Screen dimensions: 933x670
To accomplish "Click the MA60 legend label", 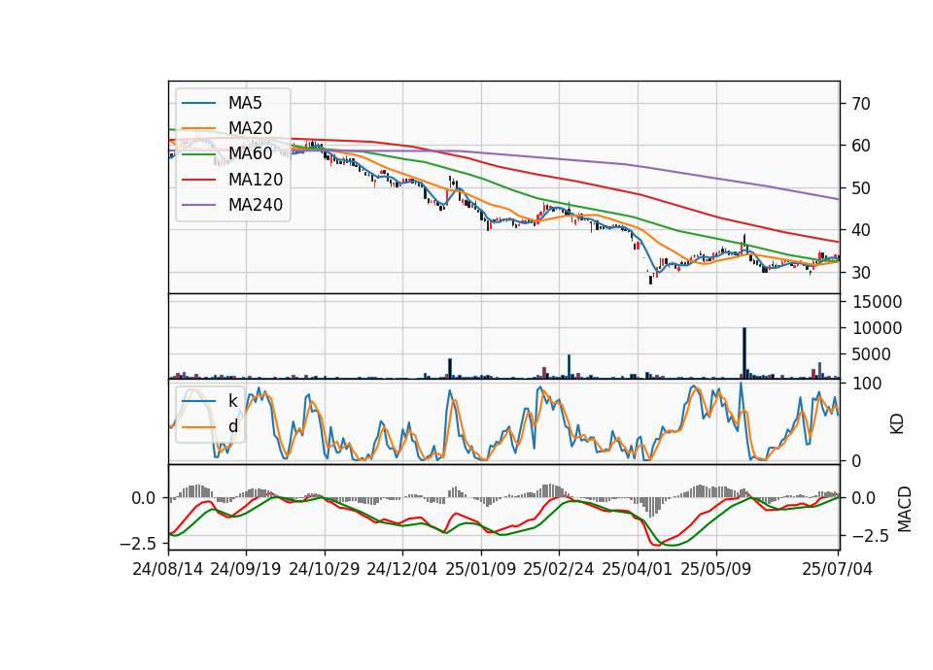I will tap(250, 153).
